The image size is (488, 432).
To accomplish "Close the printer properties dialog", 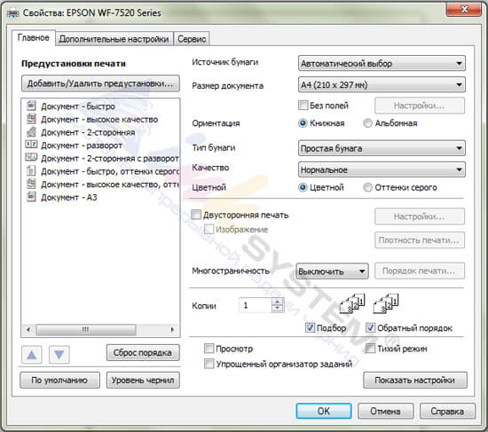I will coord(464,10).
